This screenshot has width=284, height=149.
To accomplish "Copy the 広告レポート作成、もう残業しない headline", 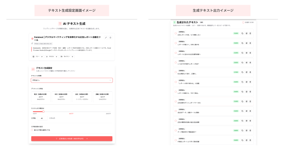I will (x=242, y=33).
